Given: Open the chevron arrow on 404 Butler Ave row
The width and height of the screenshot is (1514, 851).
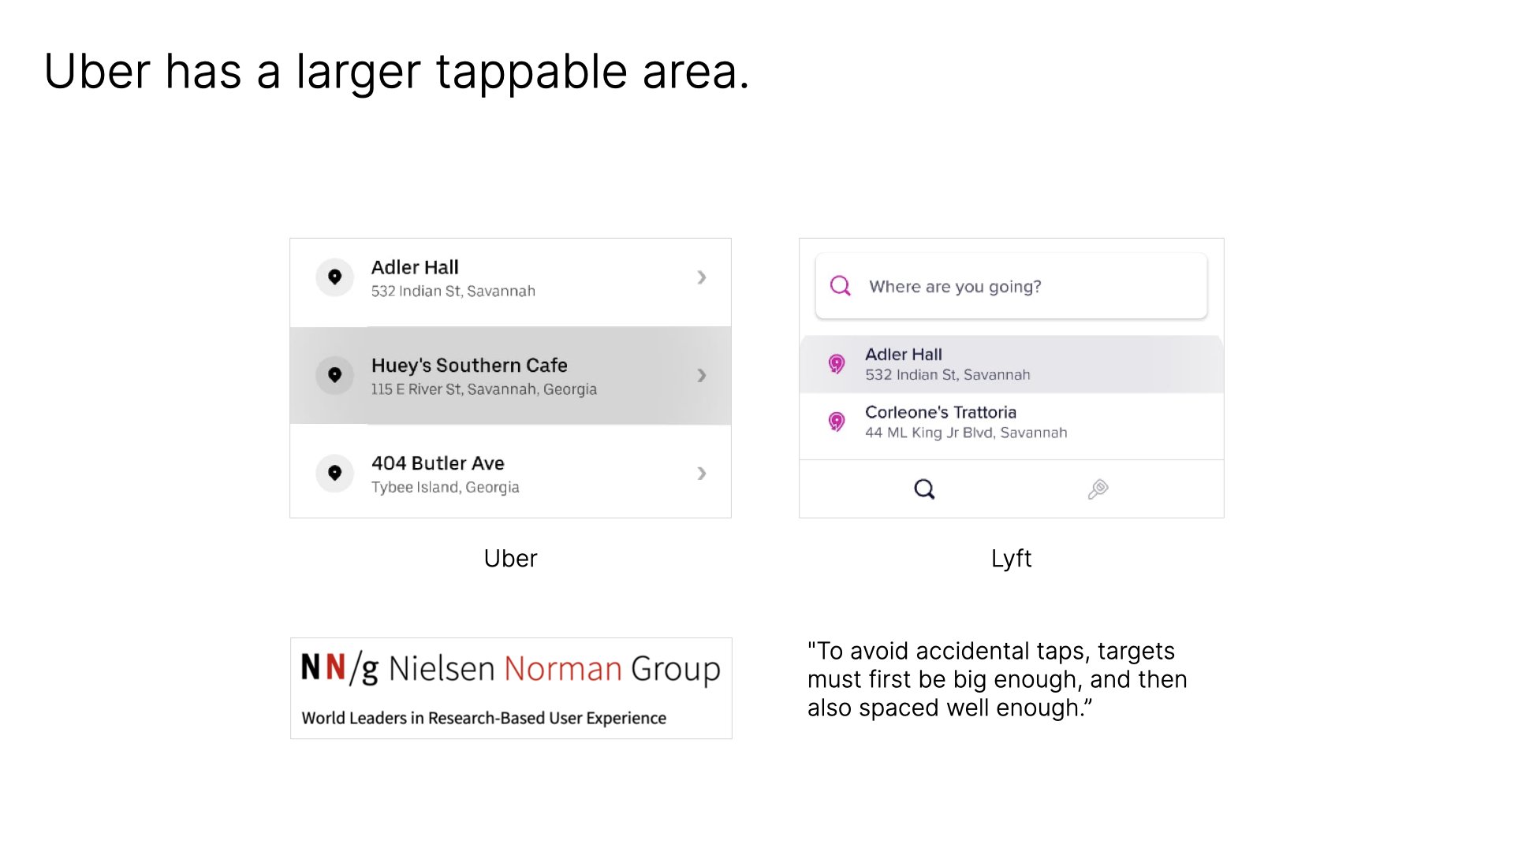Looking at the screenshot, I should click(702, 473).
